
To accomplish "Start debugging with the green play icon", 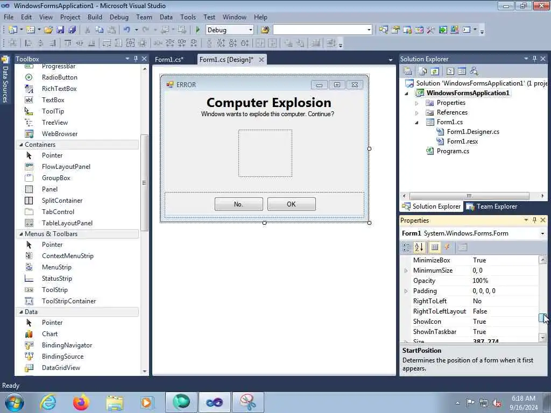I will [x=197, y=30].
